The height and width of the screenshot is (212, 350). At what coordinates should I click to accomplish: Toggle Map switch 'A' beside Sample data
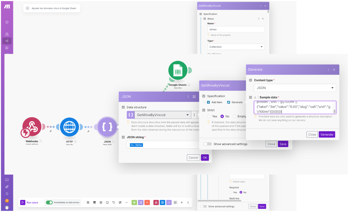click(x=255, y=97)
